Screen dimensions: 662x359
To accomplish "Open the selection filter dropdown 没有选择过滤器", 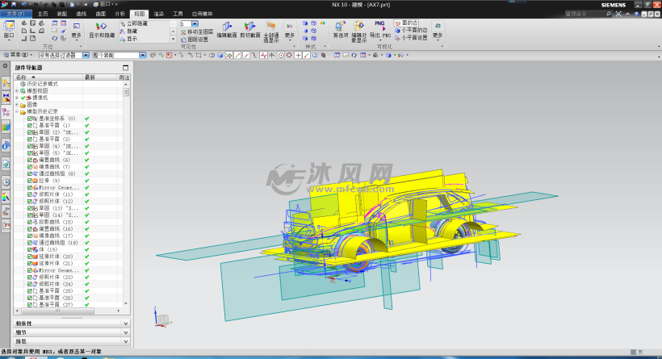I will (x=86, y=56).
